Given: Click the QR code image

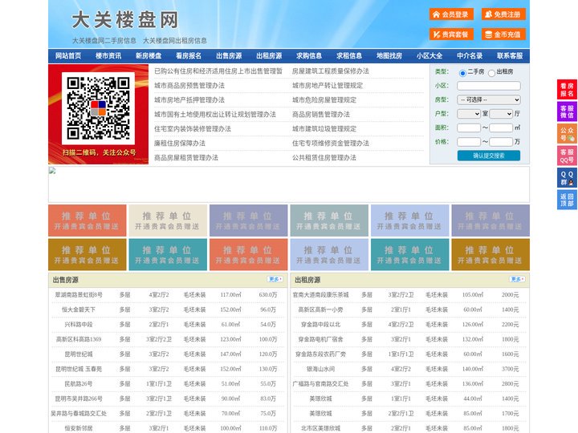Looking at the screenshot, I should click(x=98, y=108).
